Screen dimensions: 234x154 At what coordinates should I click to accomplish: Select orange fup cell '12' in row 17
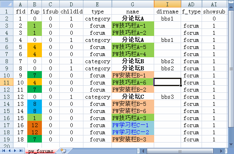pyautogui.click(x=35, y=125)
